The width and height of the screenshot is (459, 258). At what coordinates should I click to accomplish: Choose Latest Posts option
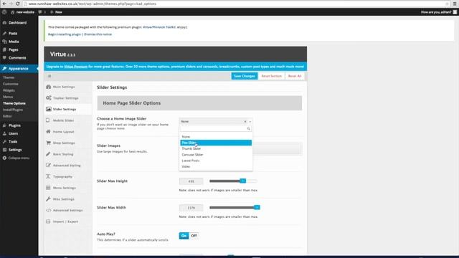pyautogui.click(x=216, y=161)
